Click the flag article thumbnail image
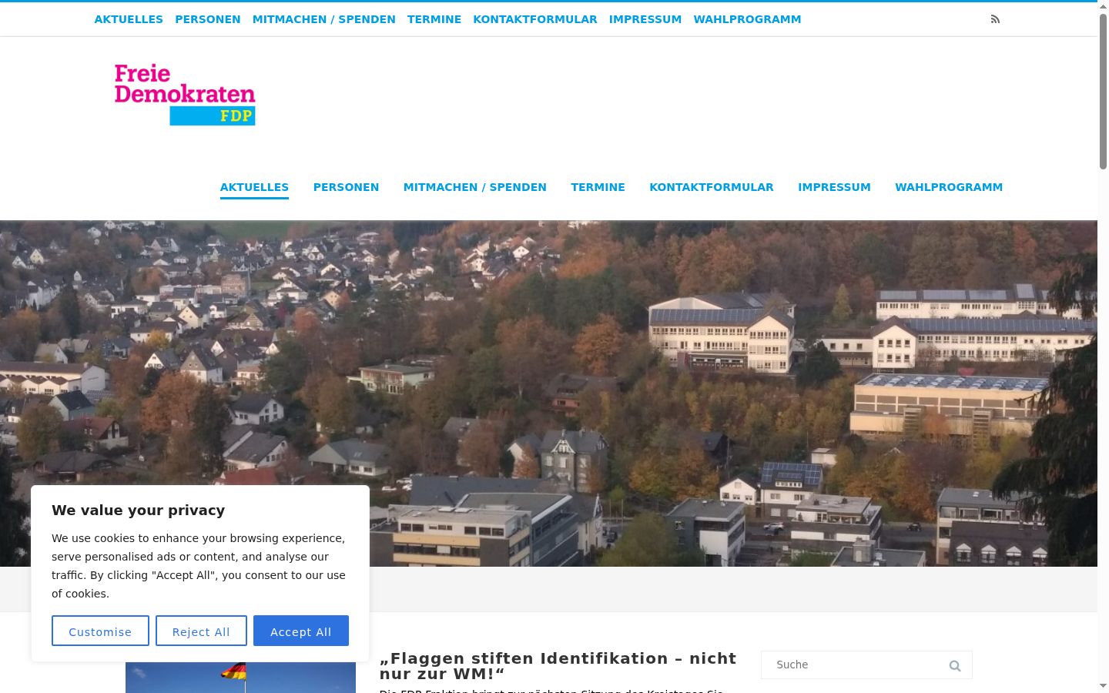 coord(240,678)
